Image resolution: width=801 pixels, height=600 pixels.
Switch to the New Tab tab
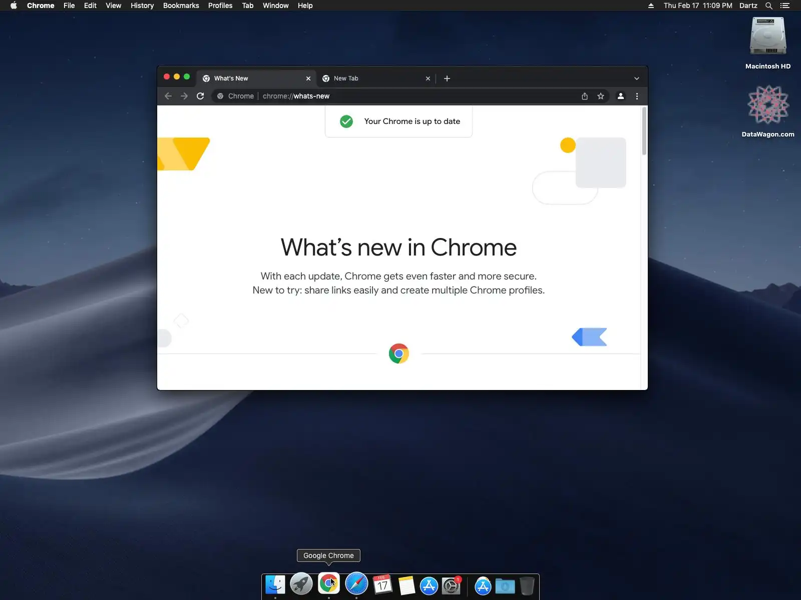click(376, 78)
